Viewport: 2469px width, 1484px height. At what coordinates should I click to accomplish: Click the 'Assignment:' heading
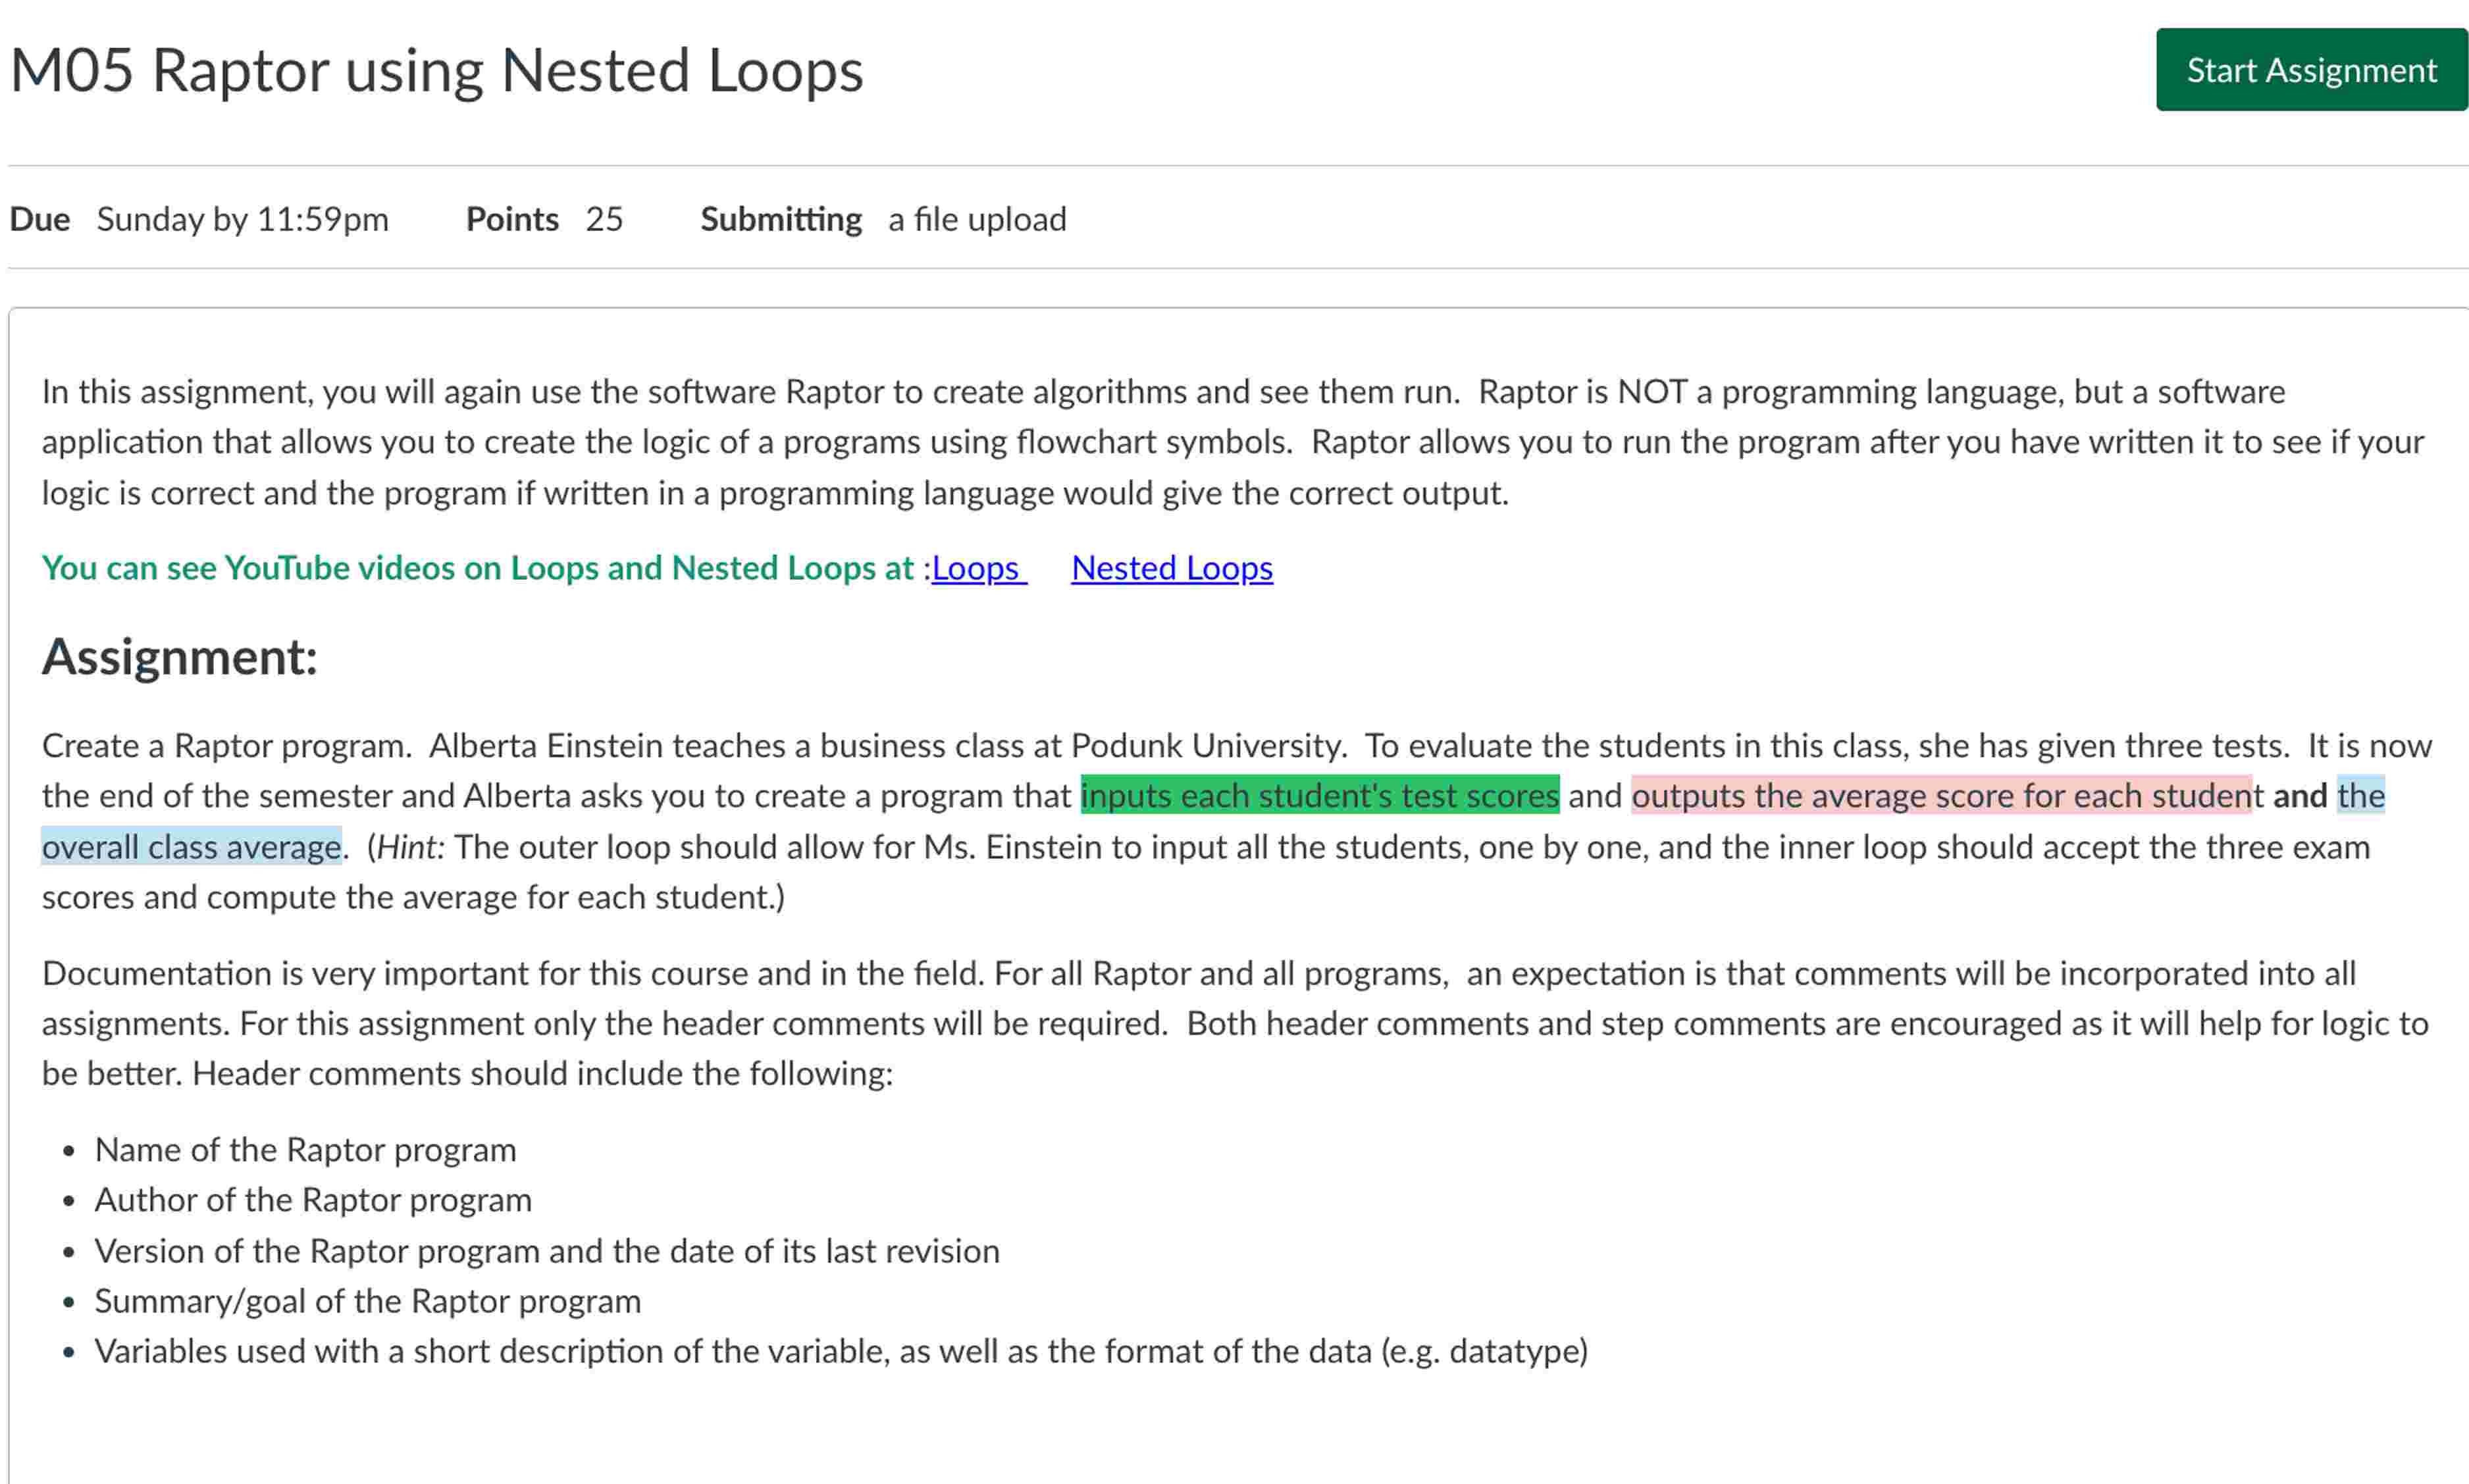[180, 657]
